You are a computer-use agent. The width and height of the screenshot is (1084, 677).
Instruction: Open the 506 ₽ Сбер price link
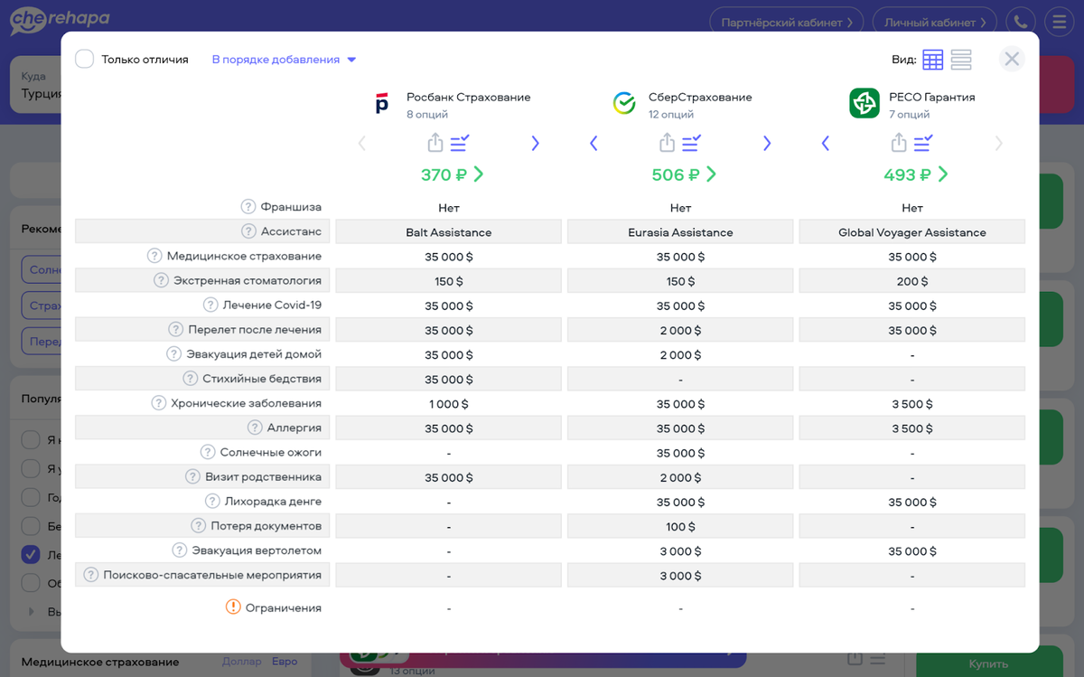click(x=685, y=174)
